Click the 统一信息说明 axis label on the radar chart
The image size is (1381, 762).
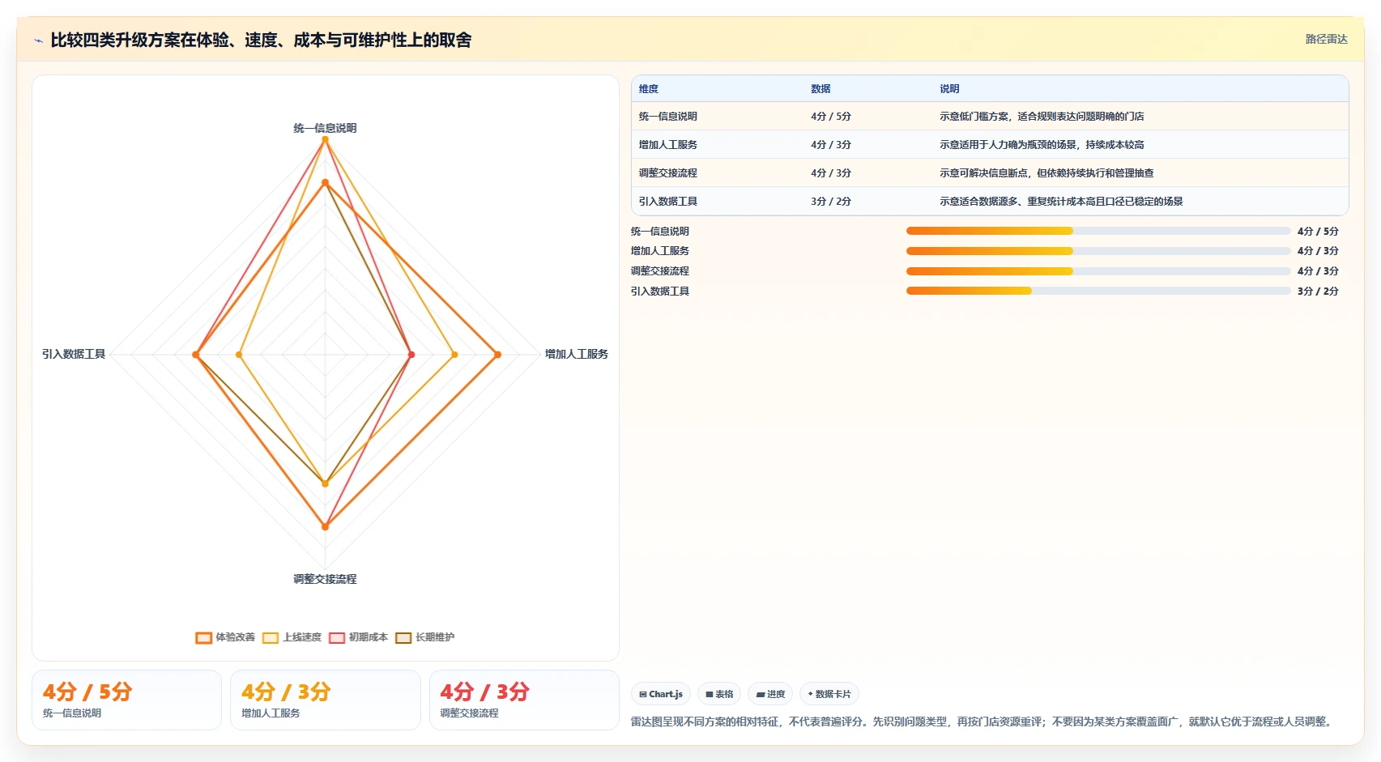click(x=325, y=128)
